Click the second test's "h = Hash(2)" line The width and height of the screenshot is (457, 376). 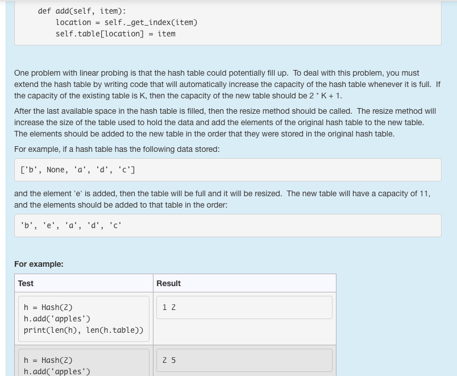pyautogui.click(x=48, y=360)
